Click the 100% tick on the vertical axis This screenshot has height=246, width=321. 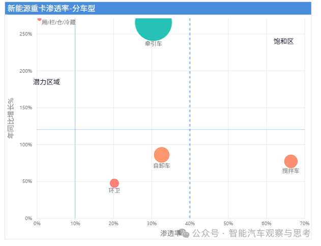pos(26,145)
